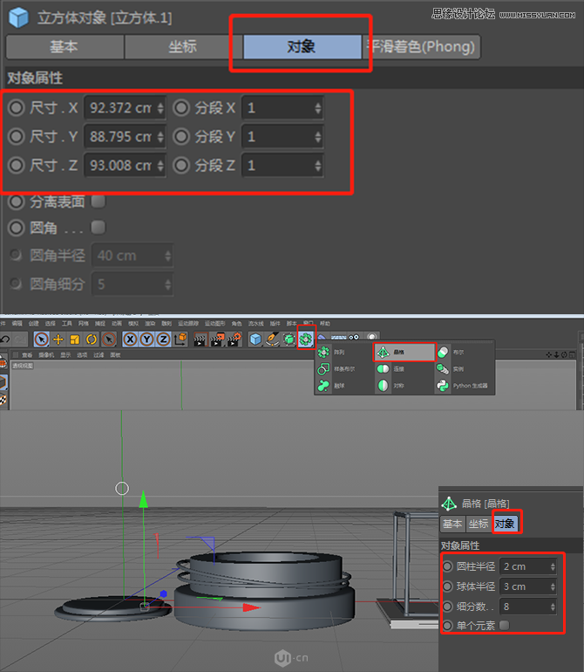The height and width of the screenshot is (672, 584).
Task: Select 融球 (Metaball) generator icon
Action: coord(336,386)
